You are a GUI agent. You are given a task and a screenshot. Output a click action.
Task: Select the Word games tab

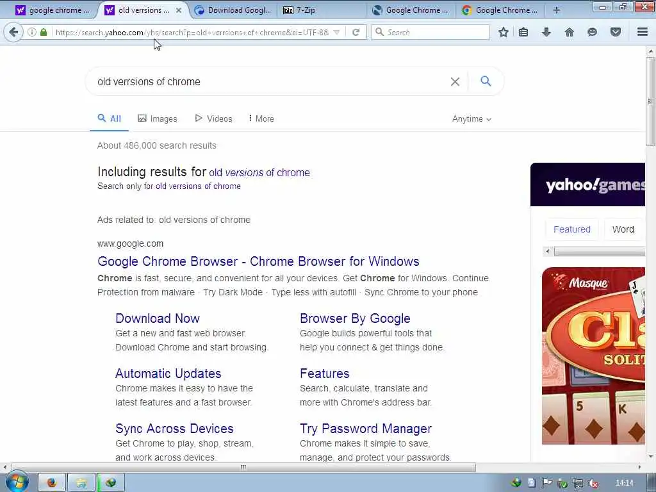coord(623,229)
